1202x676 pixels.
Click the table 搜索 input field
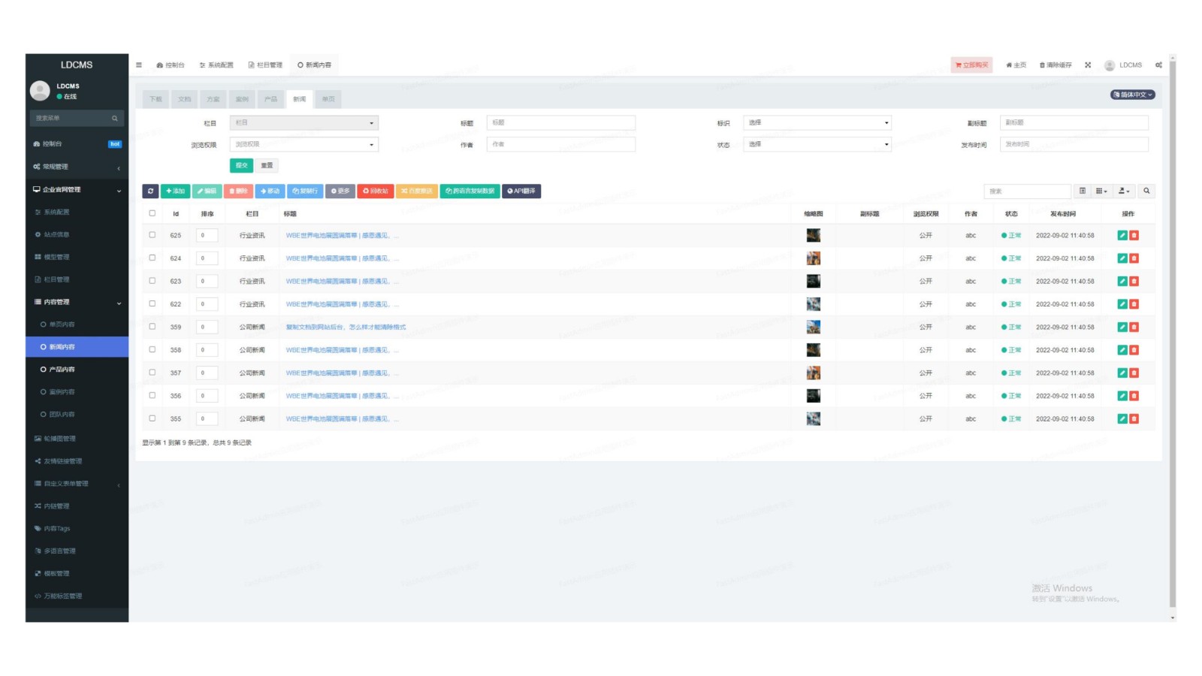click(1027, 191)
